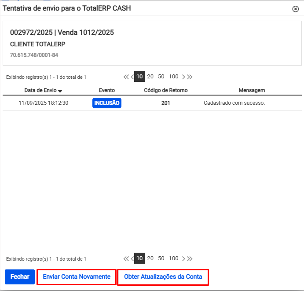Jump to last page in the upper paginator
This screenshot has width=304, height=291.
[190, 77]
